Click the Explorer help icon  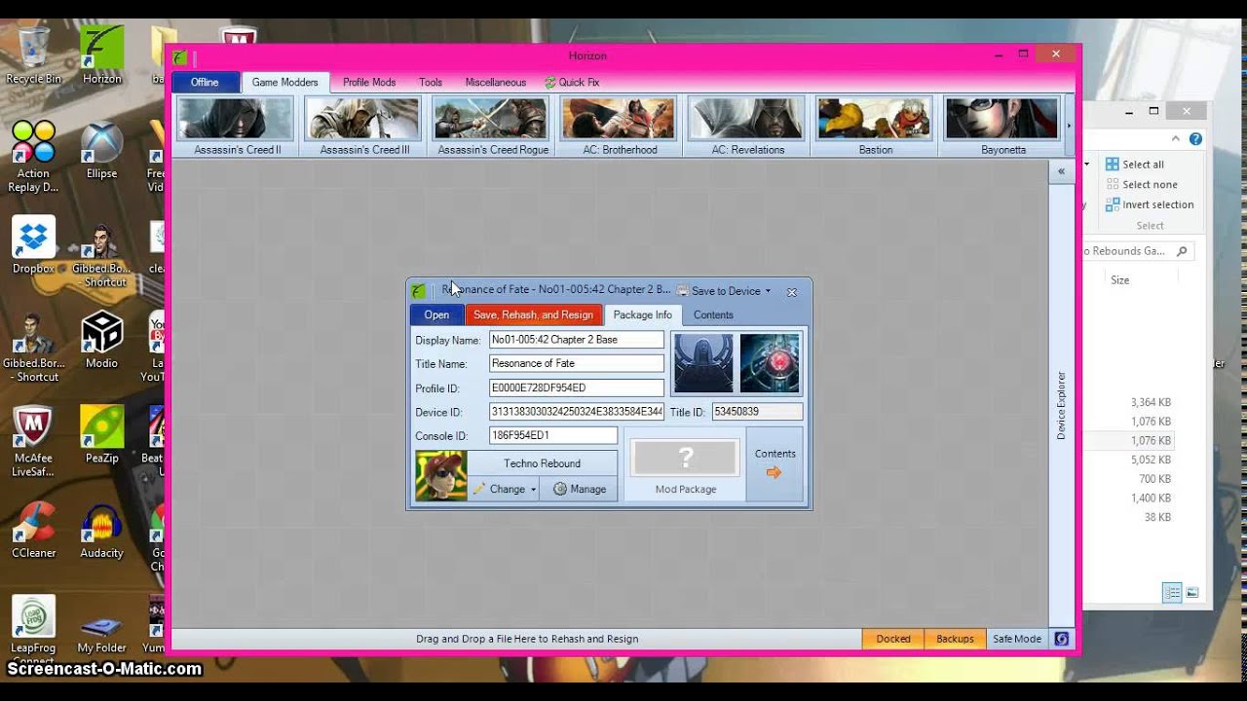point(1195,139)
